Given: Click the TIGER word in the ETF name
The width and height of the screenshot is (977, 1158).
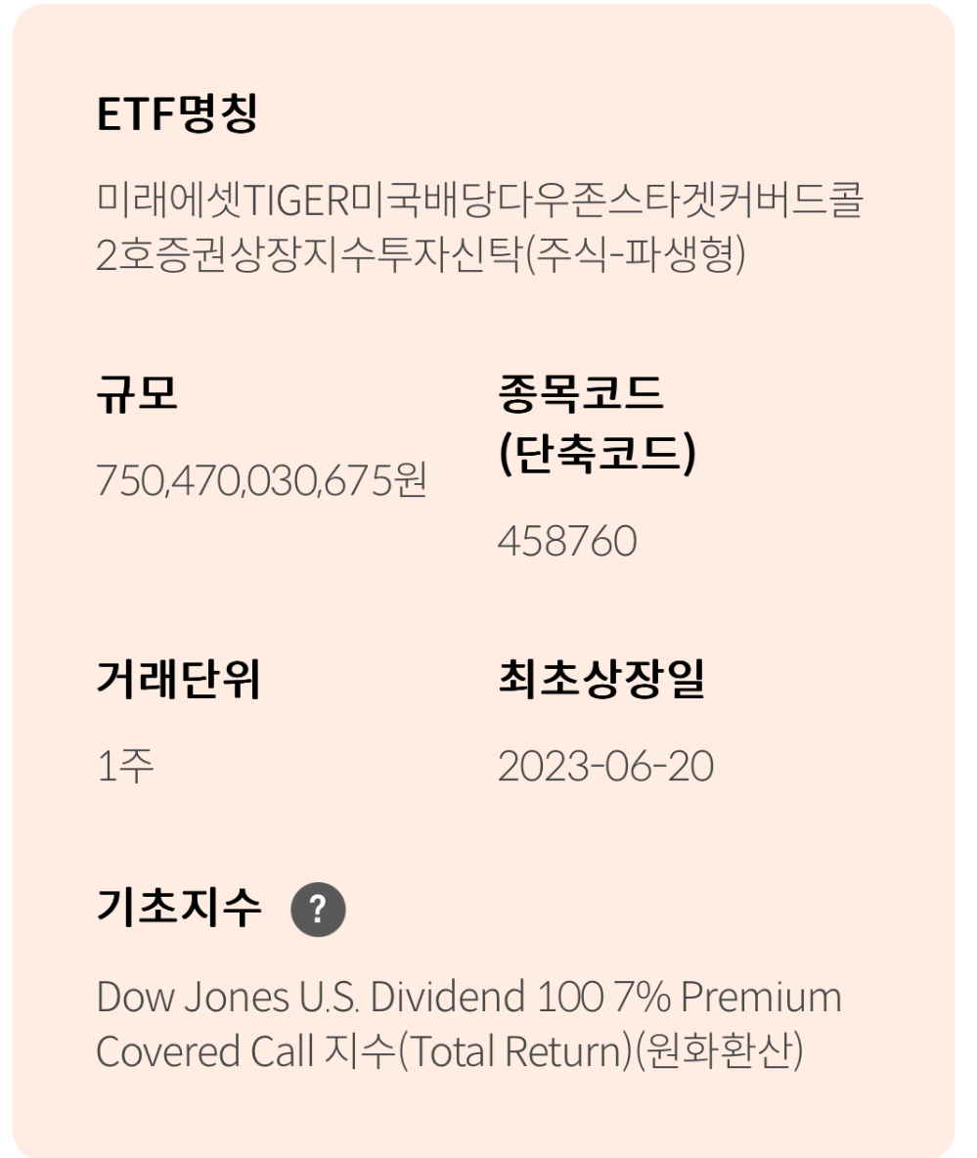Looking at the screenshot, I should point(296,200).
